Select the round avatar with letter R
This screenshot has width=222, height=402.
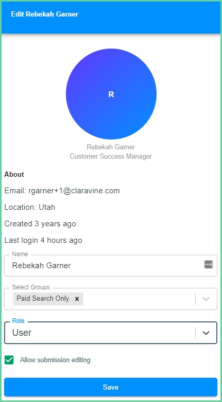click(x=111, y=94)
